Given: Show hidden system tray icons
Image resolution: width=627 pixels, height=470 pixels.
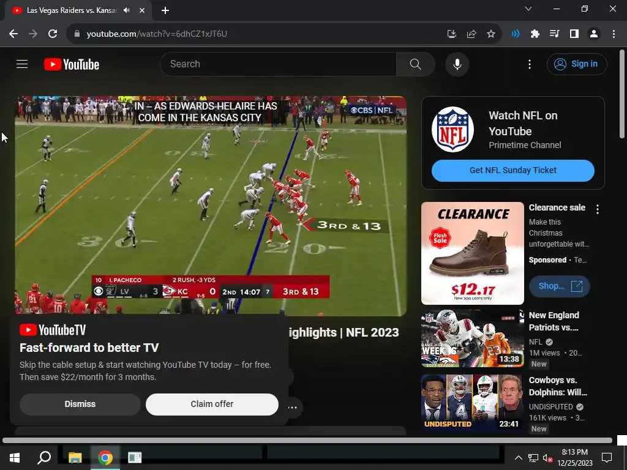Looking at the screenshot, I should [x=518, y=458].
